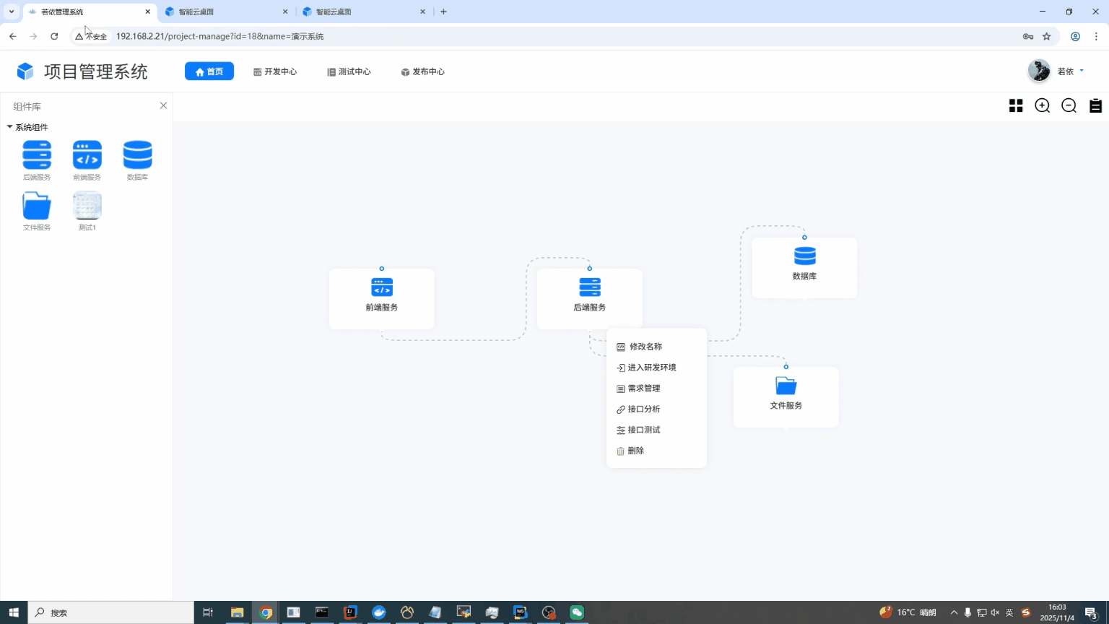
Task: Click the 后端服务 icon in component library
Action: (37, 155)
